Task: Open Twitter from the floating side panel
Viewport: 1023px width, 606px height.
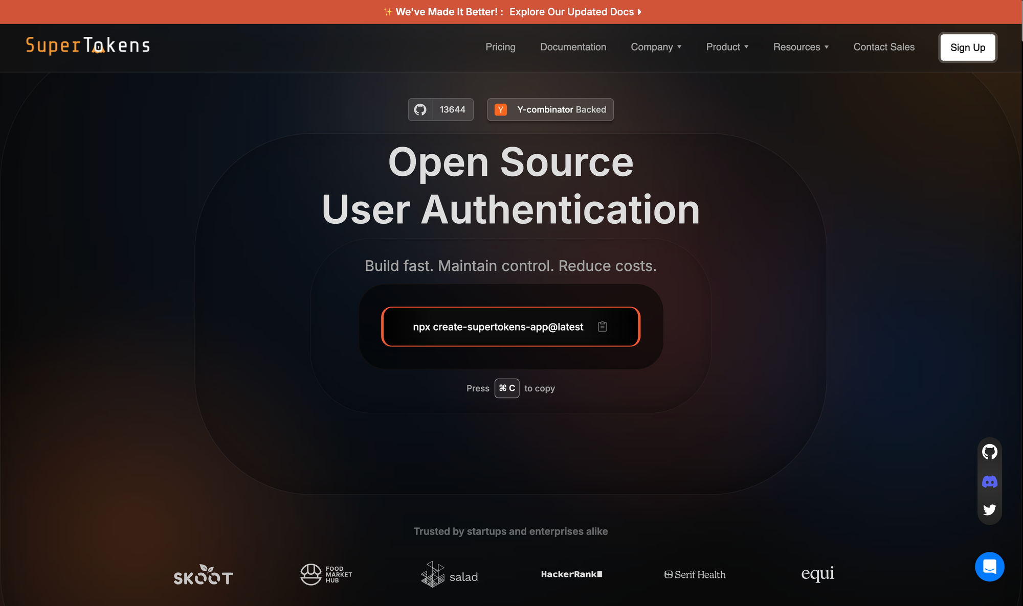Action: point(990,509)
